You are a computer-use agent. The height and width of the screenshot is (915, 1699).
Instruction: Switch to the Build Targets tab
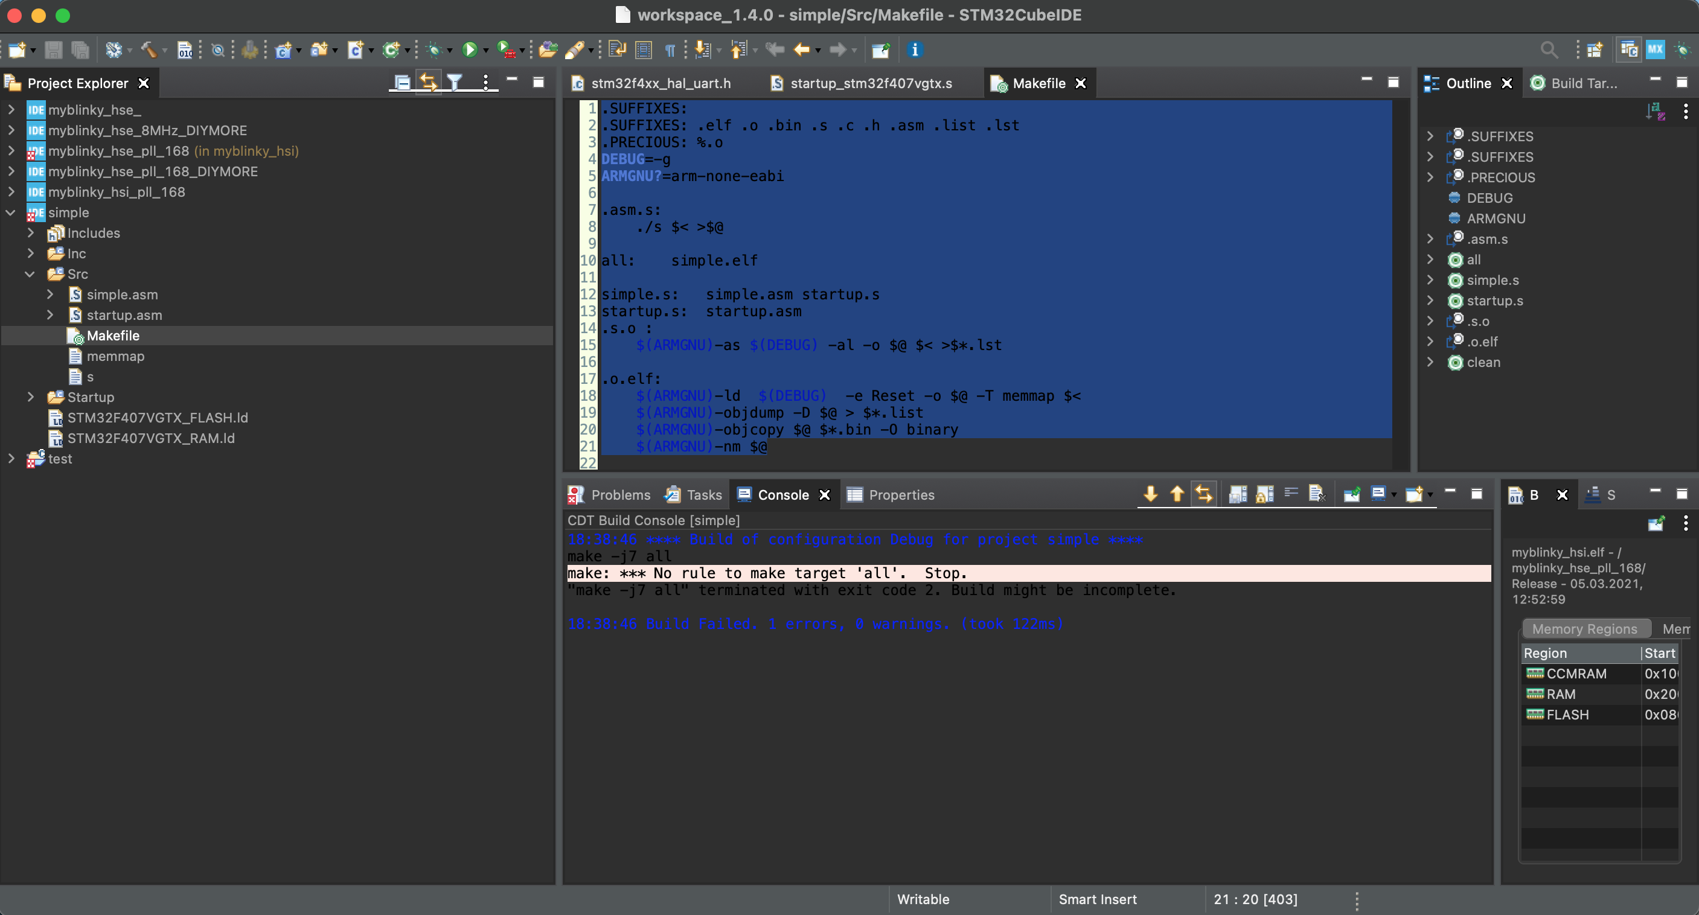1576,83
